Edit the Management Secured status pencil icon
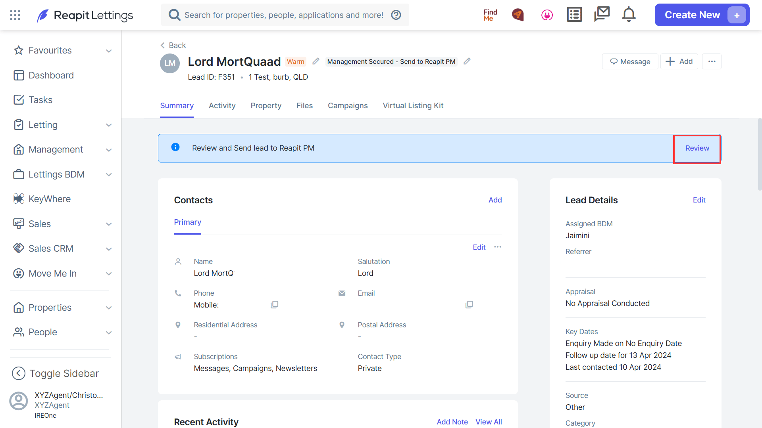The image size is (762, 428). (467, 61)
